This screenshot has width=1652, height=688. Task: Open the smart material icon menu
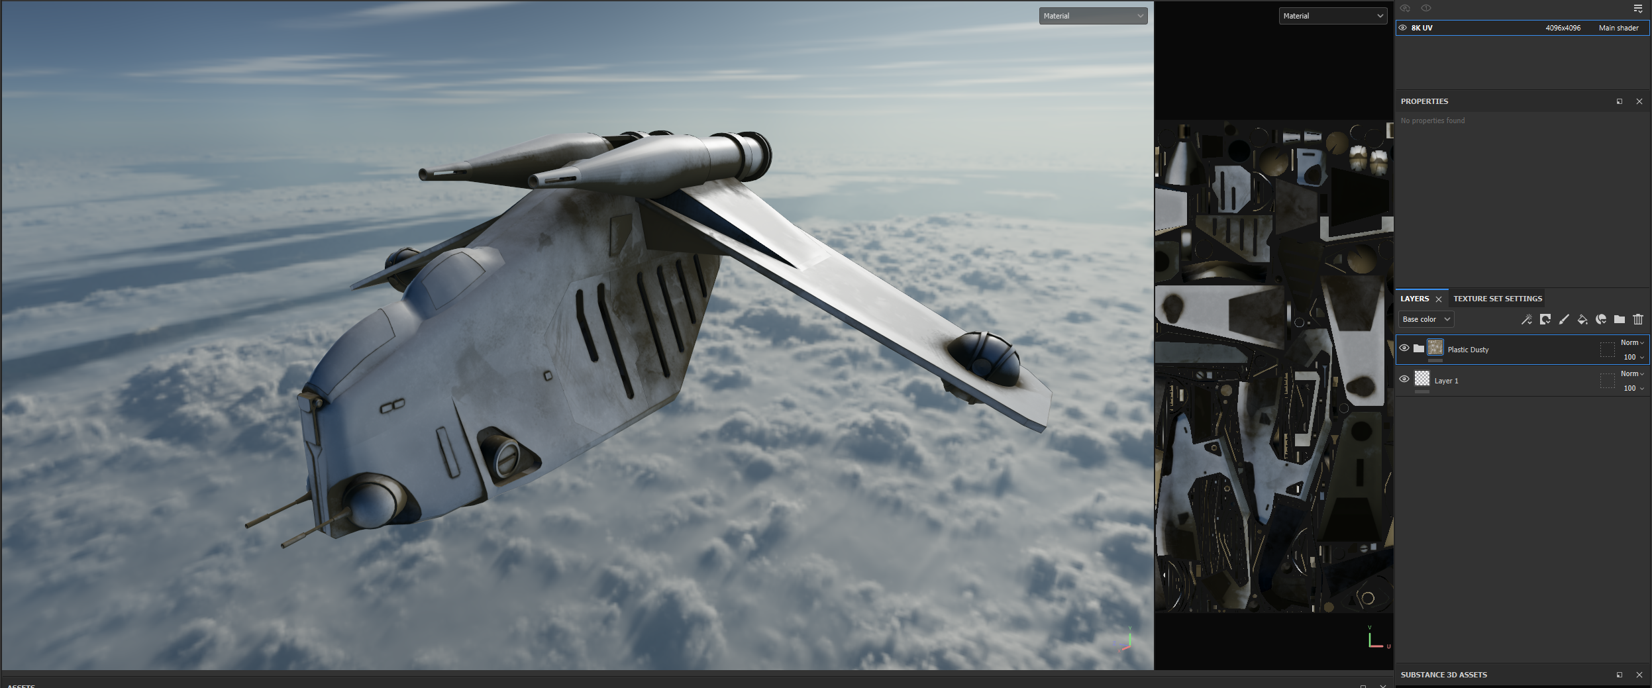[x=1601, y=319]
